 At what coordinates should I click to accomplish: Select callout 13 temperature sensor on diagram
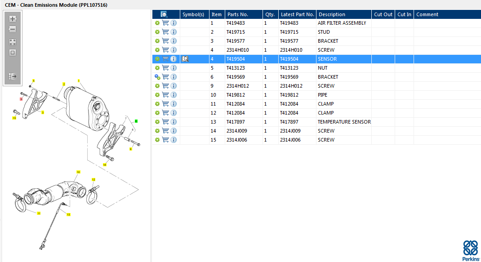point(68,214)
